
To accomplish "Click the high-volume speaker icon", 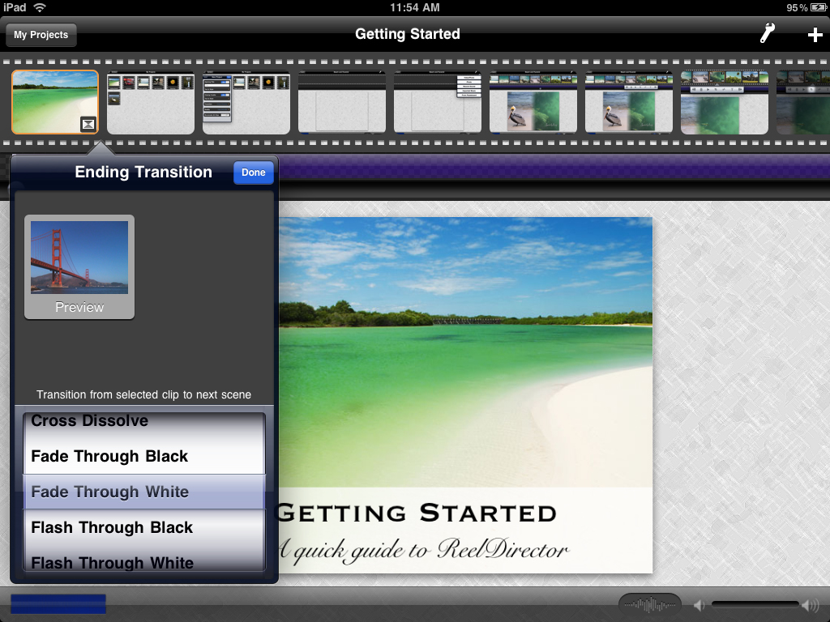I will [810, 604].
